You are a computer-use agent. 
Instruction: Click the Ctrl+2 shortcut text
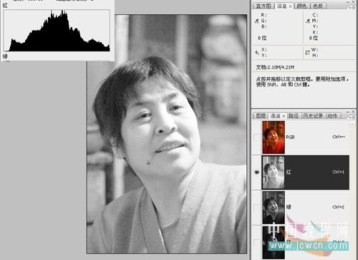(338, 207)
